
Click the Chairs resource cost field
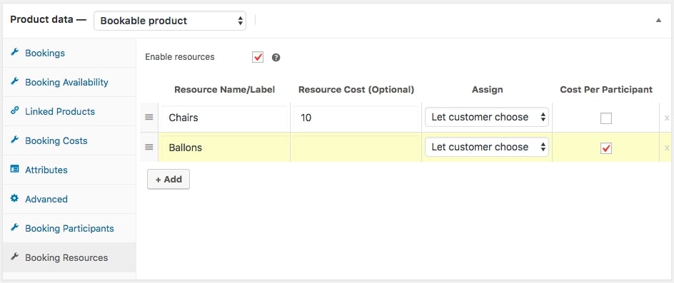(356, 117)
